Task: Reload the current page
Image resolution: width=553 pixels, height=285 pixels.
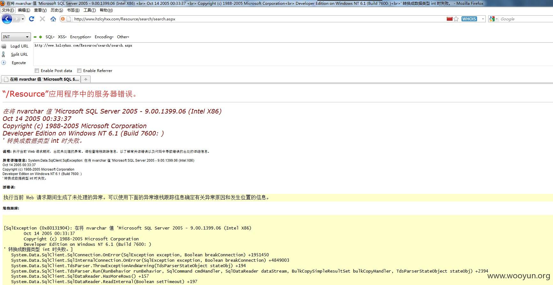Action: pos(31,19)
